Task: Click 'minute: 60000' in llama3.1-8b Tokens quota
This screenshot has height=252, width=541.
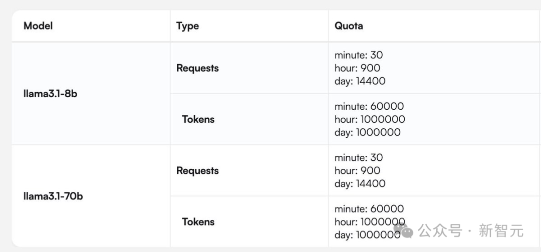Action: point(369,106)
